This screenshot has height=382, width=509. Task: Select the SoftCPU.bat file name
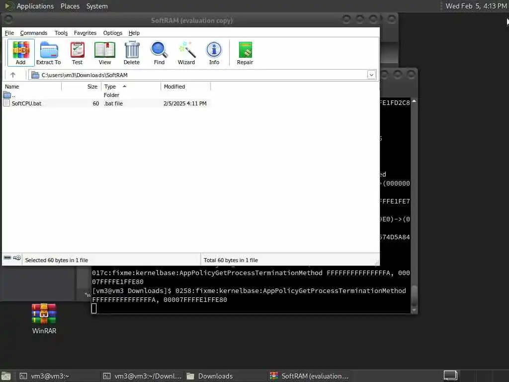27,103
